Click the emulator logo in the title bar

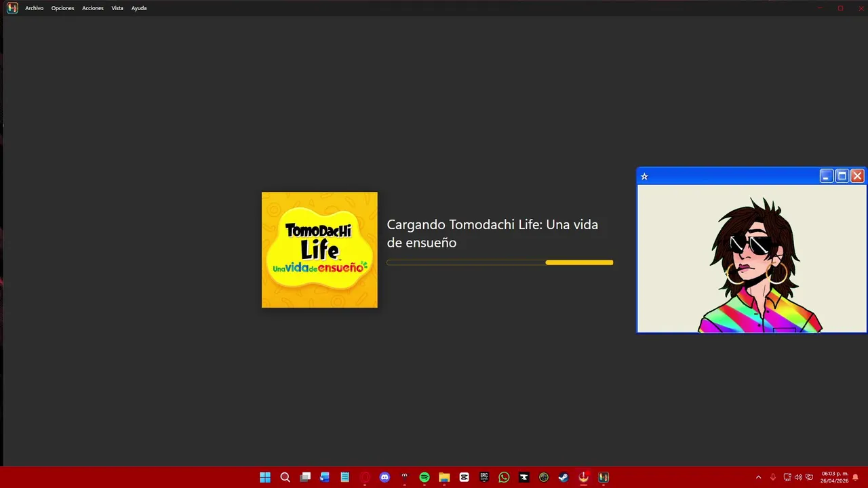(12, 8)
